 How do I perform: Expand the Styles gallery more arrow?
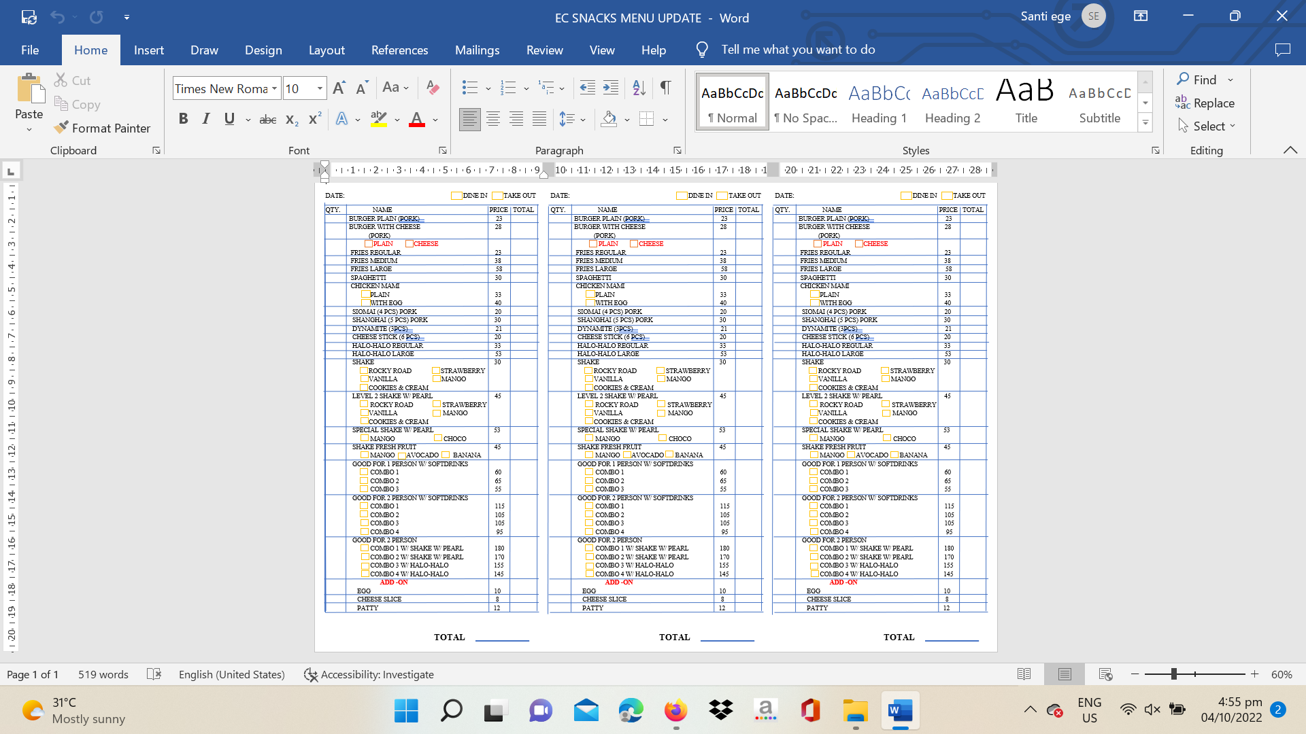click(x=1145, y=123)
